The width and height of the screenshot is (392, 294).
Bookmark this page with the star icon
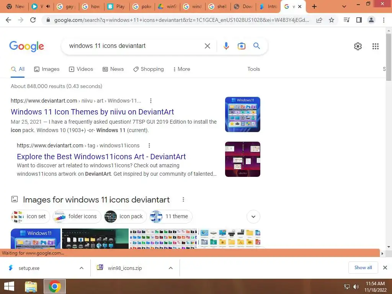tap(332, 20)
